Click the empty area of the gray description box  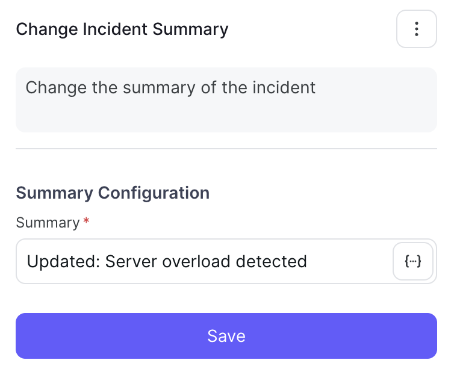click(226, 116)
